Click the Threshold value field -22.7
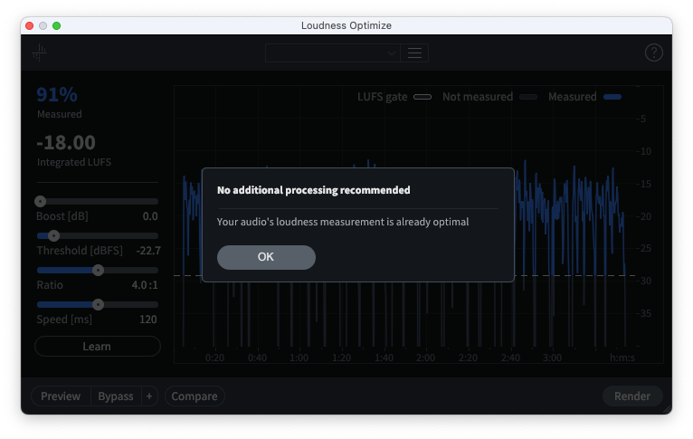Image resolution: width=693 pixels, height=439 pixels. click(x=147, y=251)
